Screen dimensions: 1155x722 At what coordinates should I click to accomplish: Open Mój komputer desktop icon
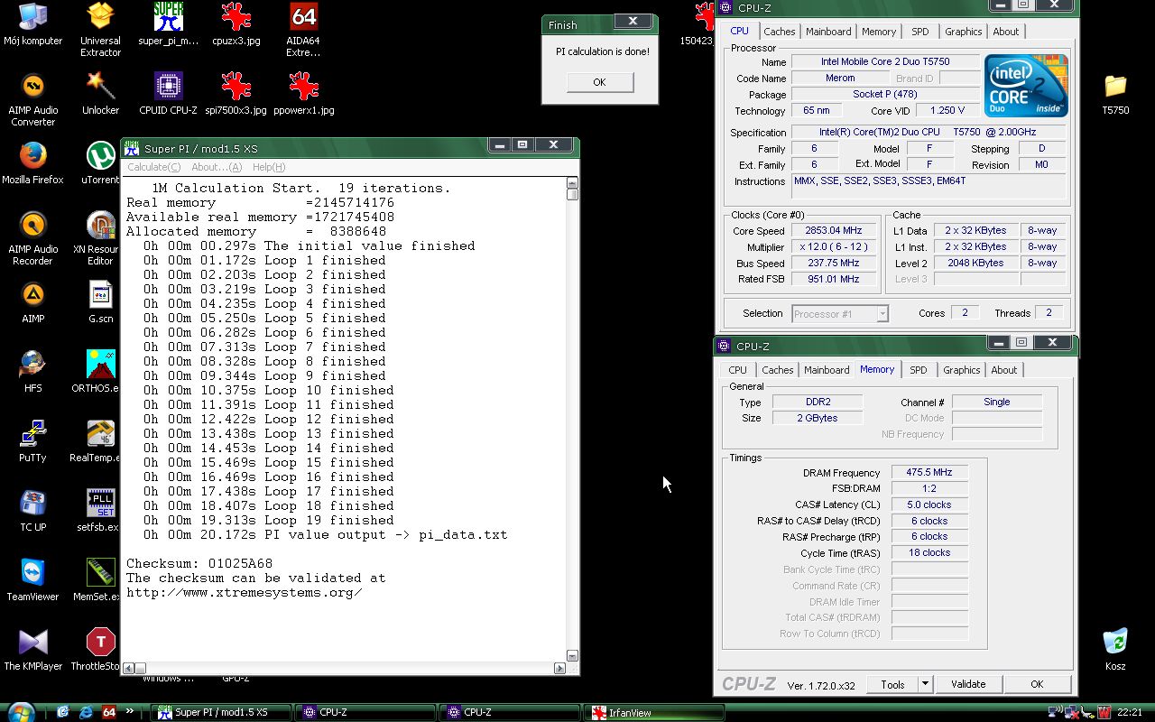coord(32,25)
